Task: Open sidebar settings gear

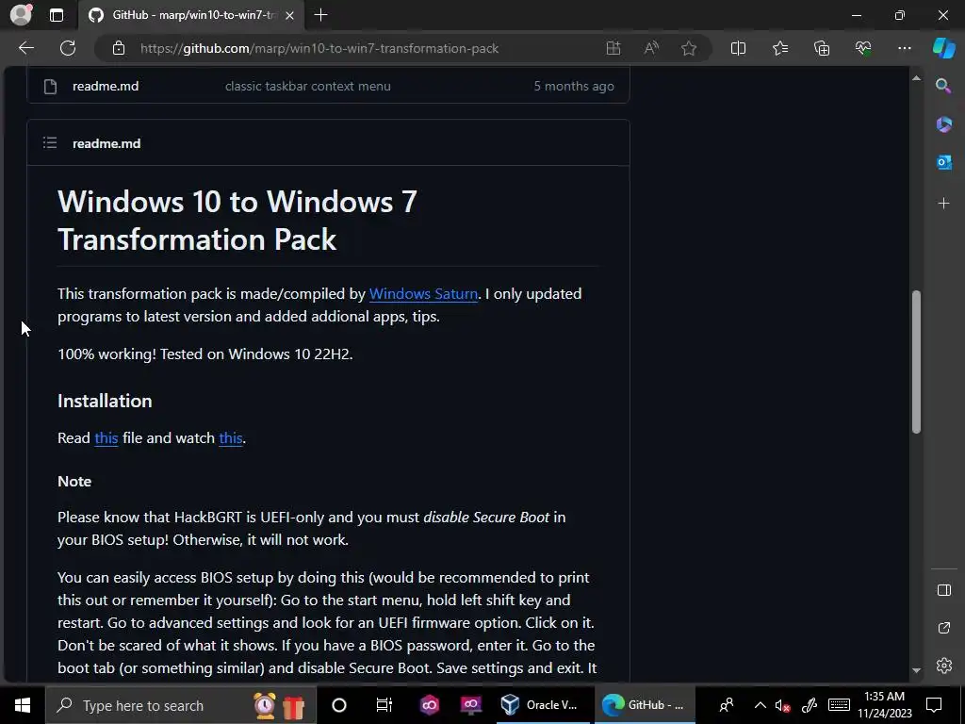Action: pos(944,666)
